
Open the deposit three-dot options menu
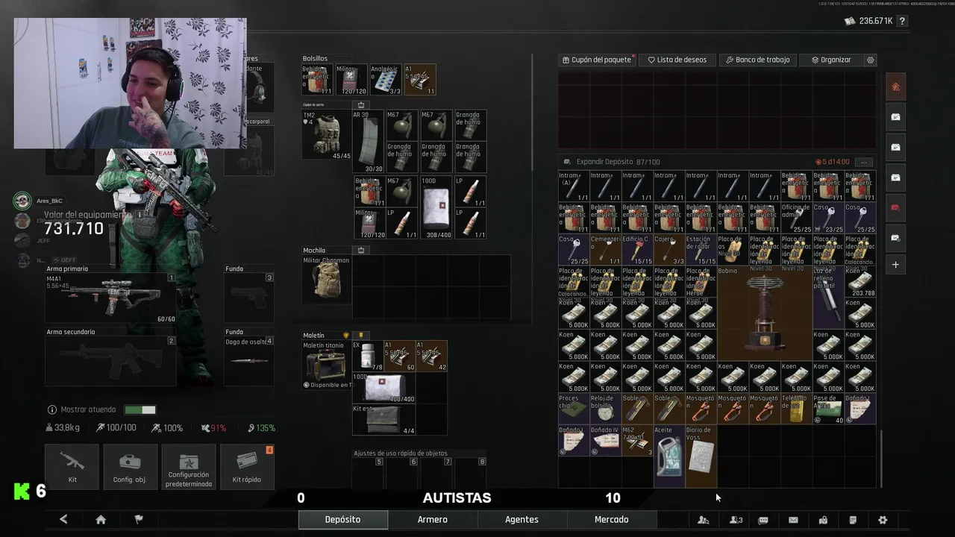864,162
